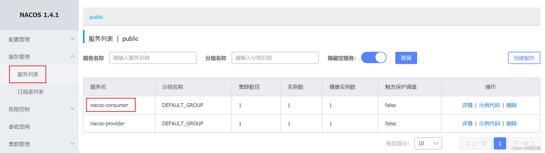The width and height of the screenshot is (545, 153).
Task: Click 删除 for nacos-consumer service
Action: 512,105
